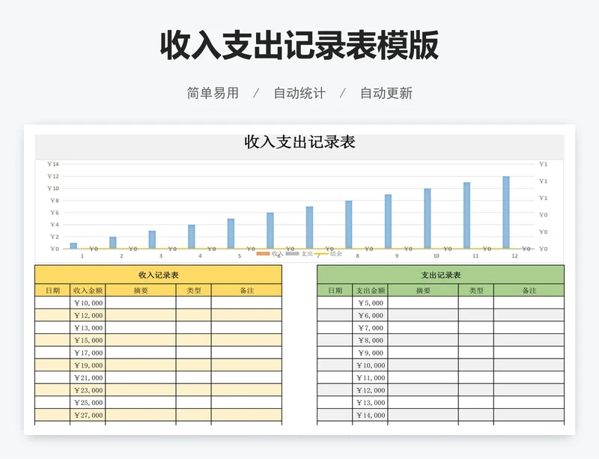
Task: Click expense amount cell ¥6,000
Action: point(370,315)
